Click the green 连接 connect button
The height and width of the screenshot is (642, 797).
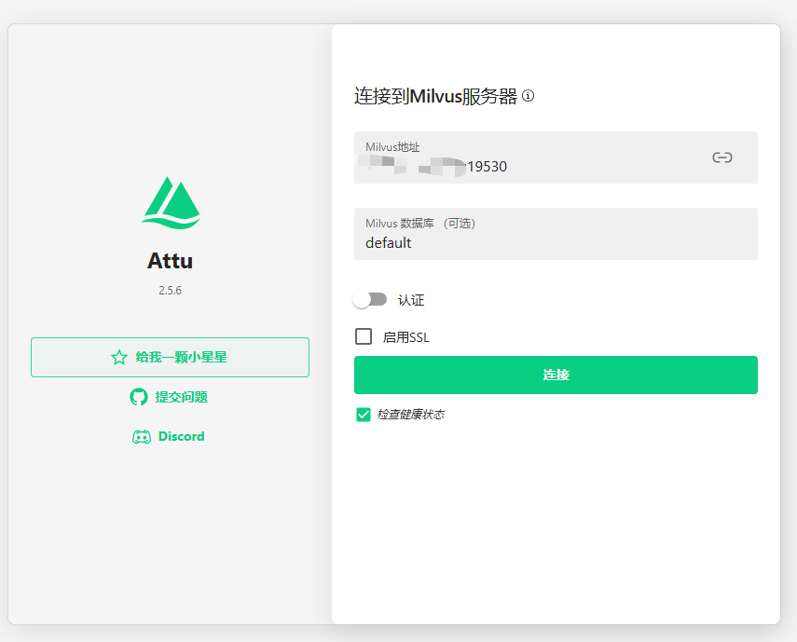556,375
